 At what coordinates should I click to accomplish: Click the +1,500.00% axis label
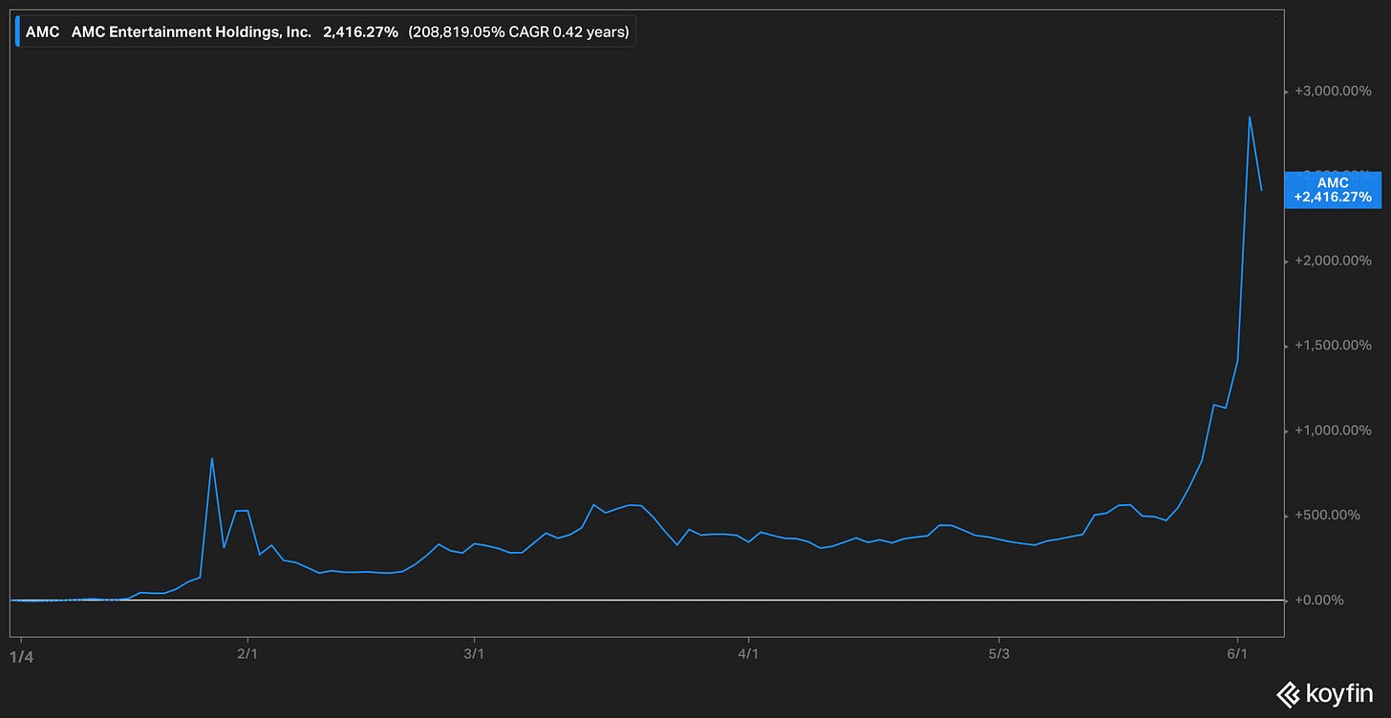pos(1333,346)
